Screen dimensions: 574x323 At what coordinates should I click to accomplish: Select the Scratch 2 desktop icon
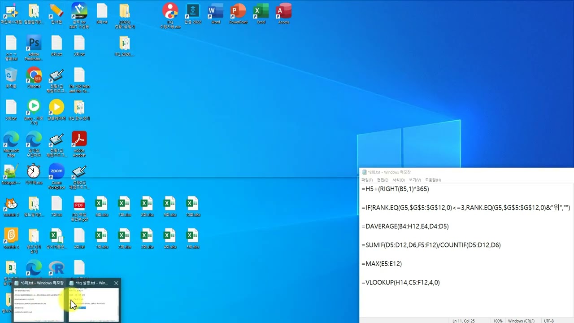[x=11, y=206]
